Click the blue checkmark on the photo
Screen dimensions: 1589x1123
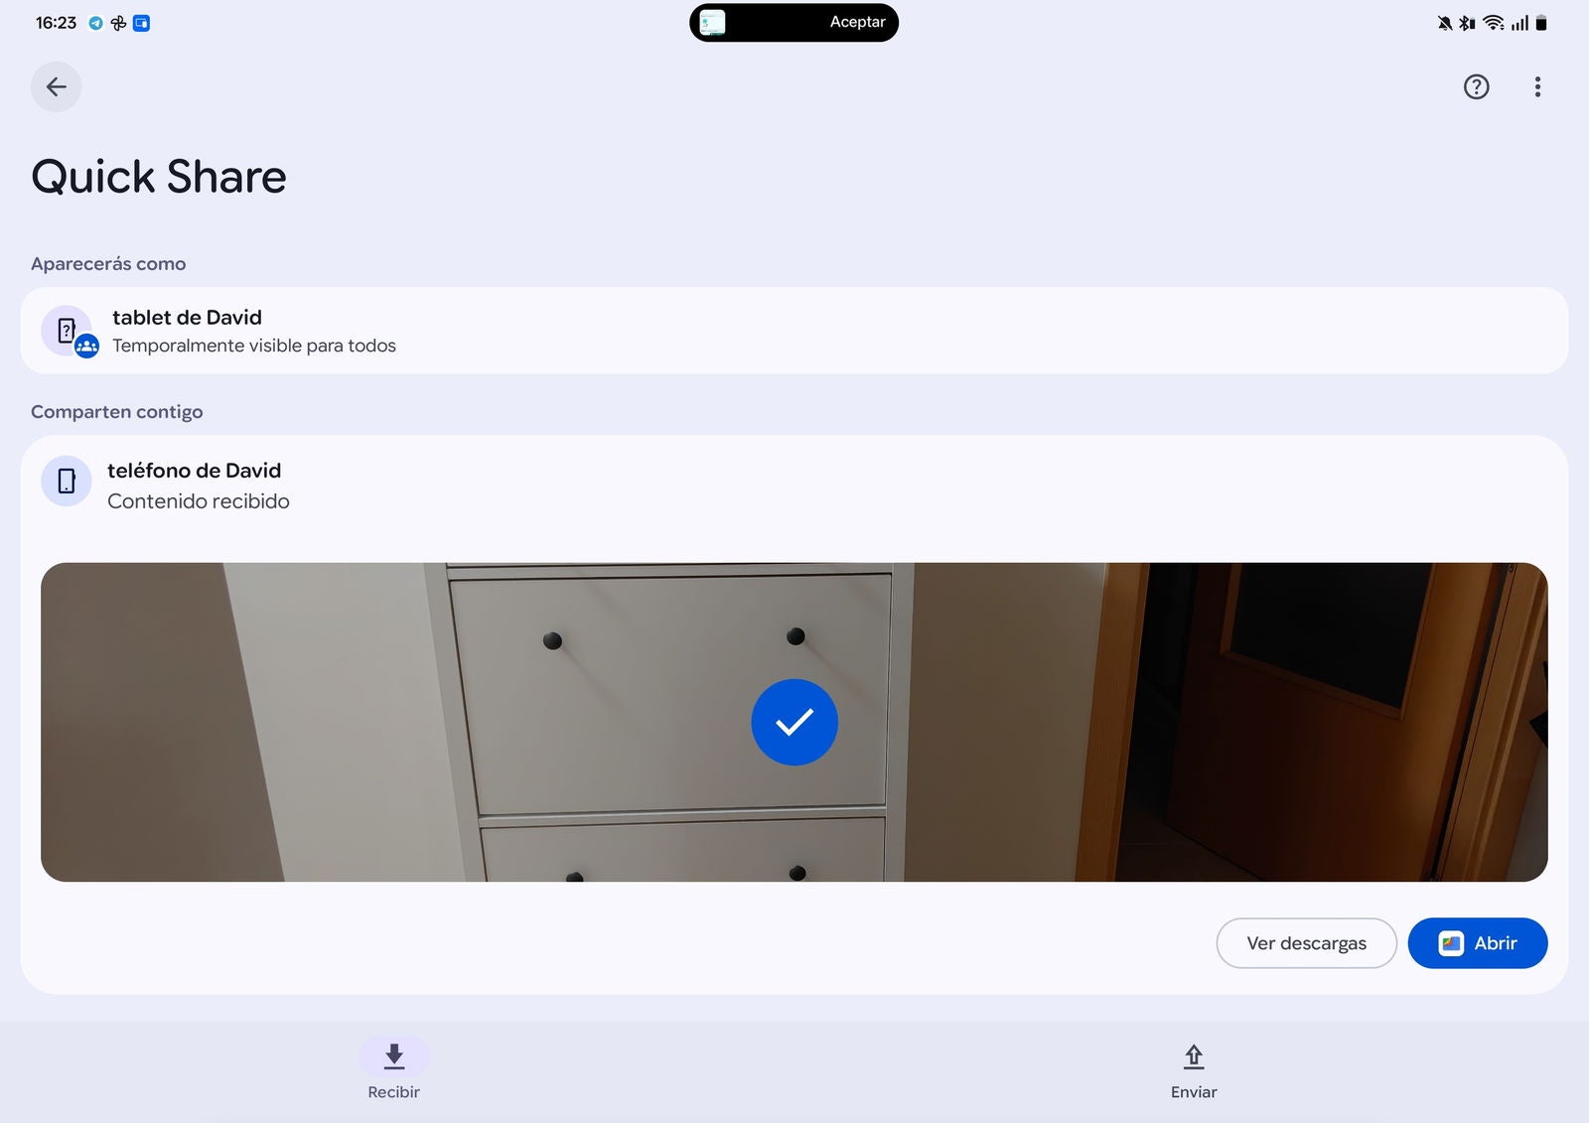(x=794, y=722)
